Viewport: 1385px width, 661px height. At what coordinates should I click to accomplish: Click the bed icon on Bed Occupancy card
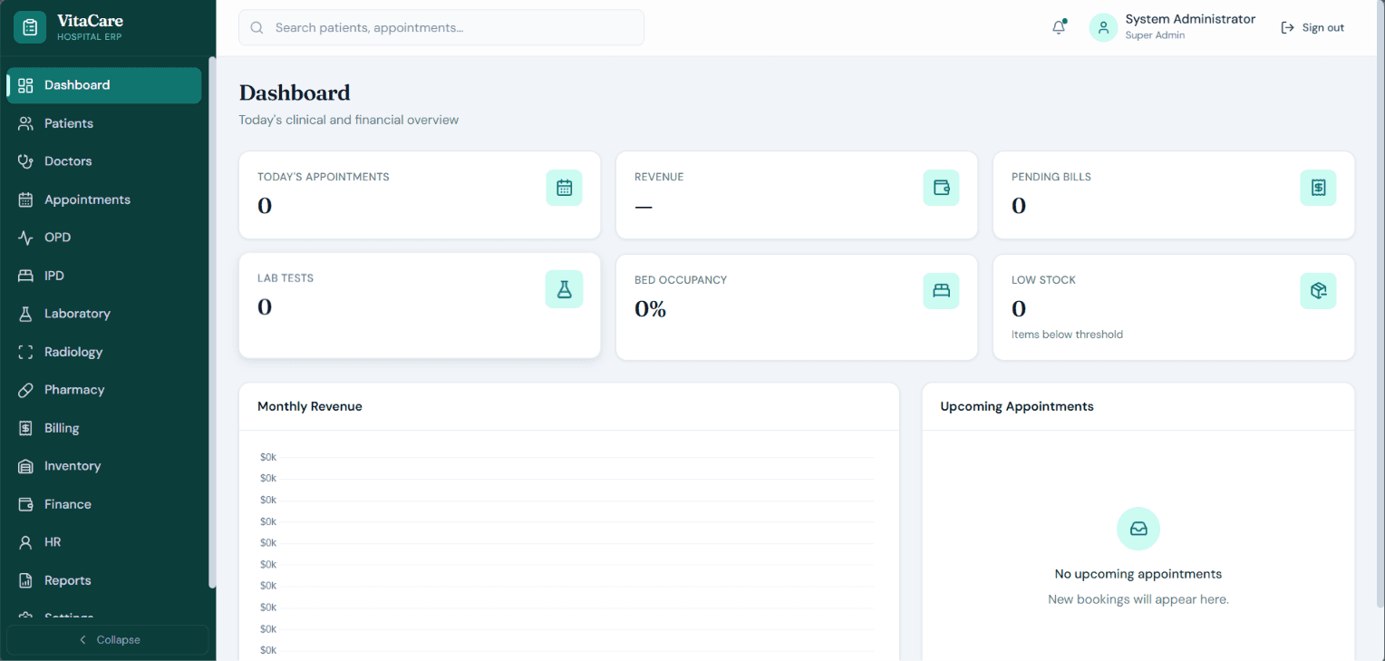click(x=941, y=291)
